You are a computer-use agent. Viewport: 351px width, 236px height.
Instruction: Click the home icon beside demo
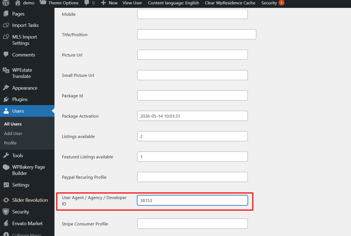18,3
